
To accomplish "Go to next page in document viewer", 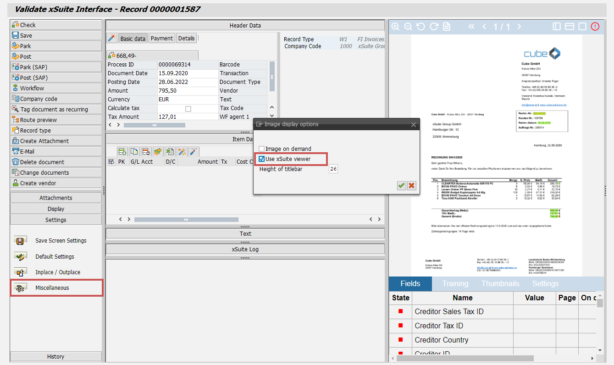I will (x=519, y=27).
